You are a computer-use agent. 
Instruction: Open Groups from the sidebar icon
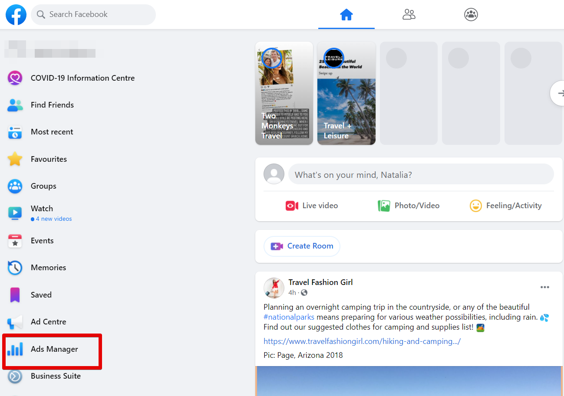tap(15, 186)
